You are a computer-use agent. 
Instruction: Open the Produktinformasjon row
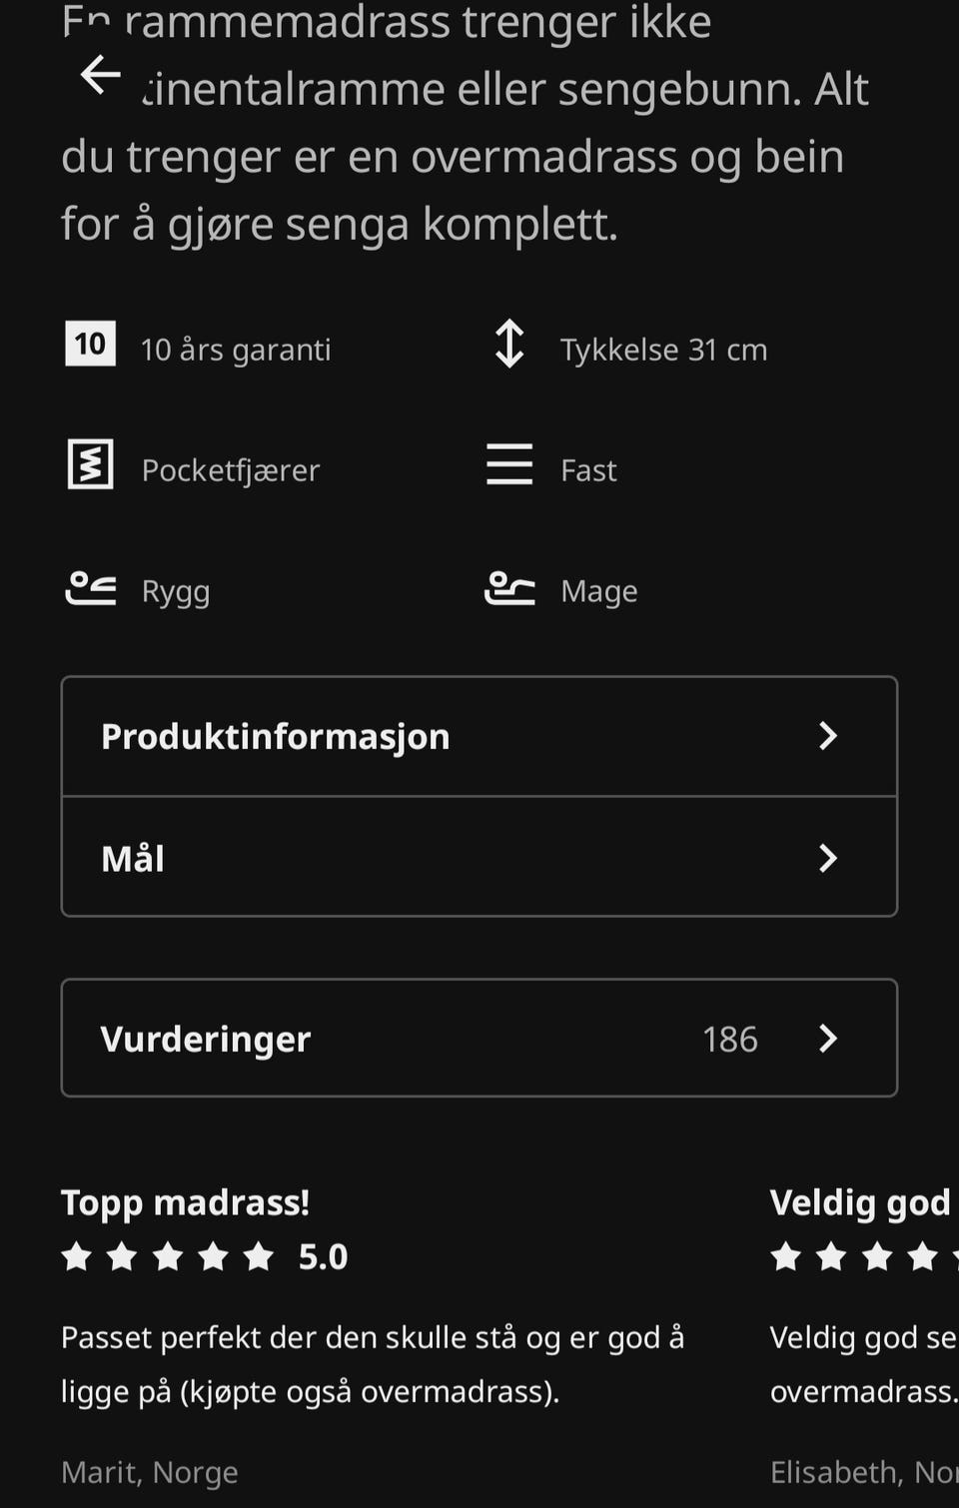tap(479, 737)
